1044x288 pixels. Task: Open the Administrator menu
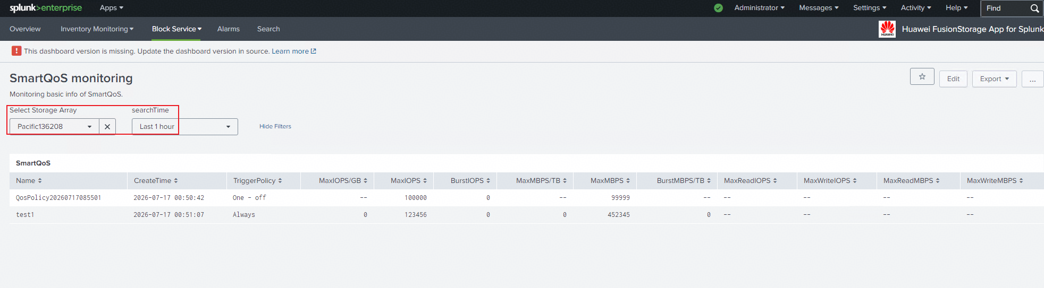coord(759,8)
